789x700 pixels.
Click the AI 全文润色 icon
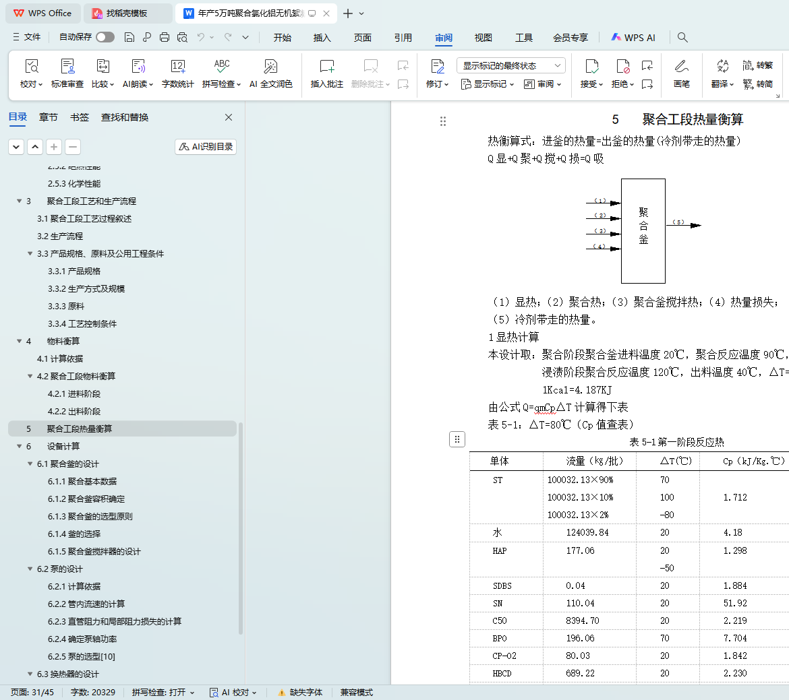270,67
